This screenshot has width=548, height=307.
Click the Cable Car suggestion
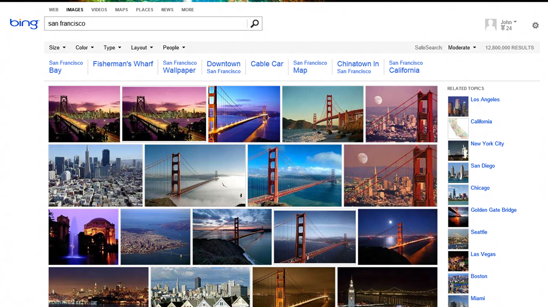point(267,64)
